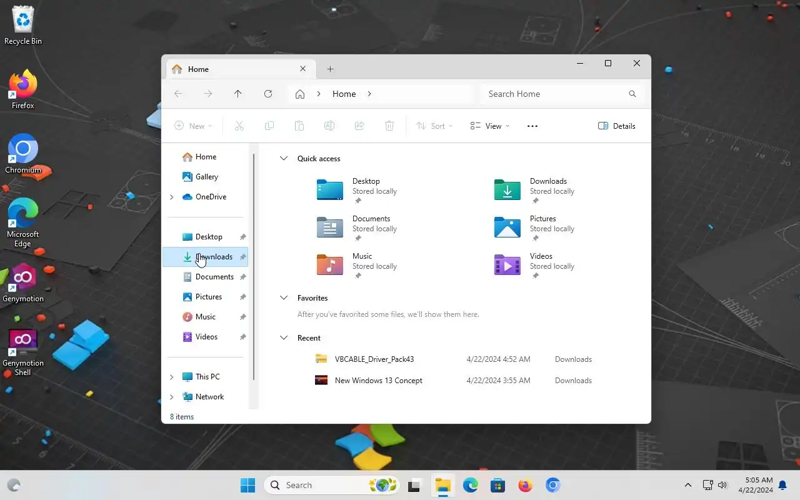Click the Cut scissors icon
Screen dimensions: 800x500
pos(239,126)
